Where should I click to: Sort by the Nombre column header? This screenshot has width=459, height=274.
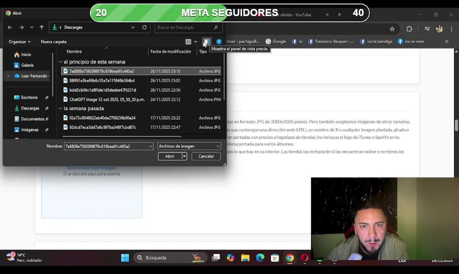[74, 51]
